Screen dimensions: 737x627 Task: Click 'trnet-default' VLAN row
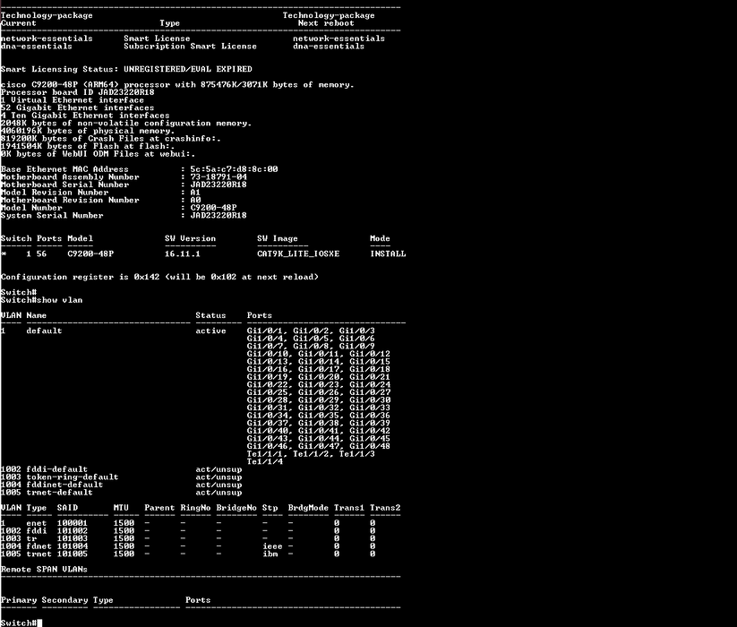[121, 493]
